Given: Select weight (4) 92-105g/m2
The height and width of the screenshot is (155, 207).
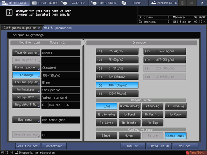Looking at the screenshot, I should tap(117, 77).
